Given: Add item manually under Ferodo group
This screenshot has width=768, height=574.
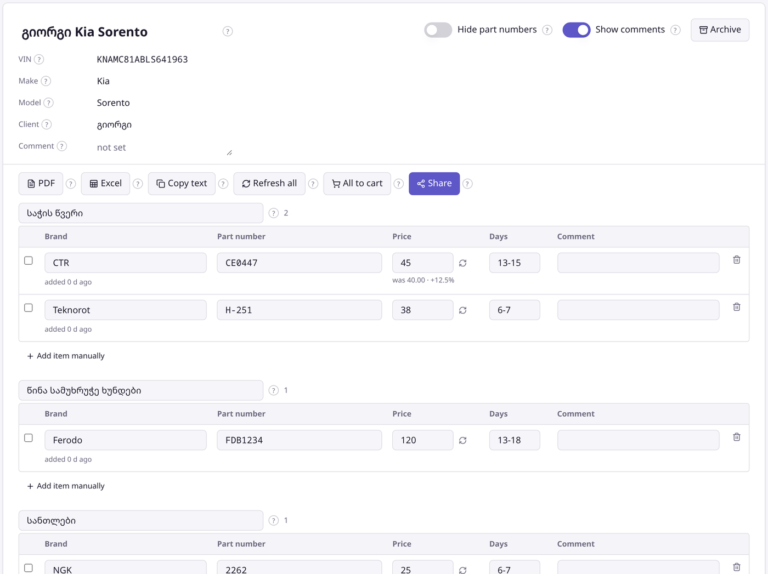Looking at the screenshot, I should (66, 486).
